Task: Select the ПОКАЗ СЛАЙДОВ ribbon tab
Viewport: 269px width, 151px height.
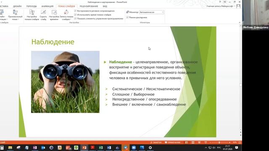Action: click(66, 6)
